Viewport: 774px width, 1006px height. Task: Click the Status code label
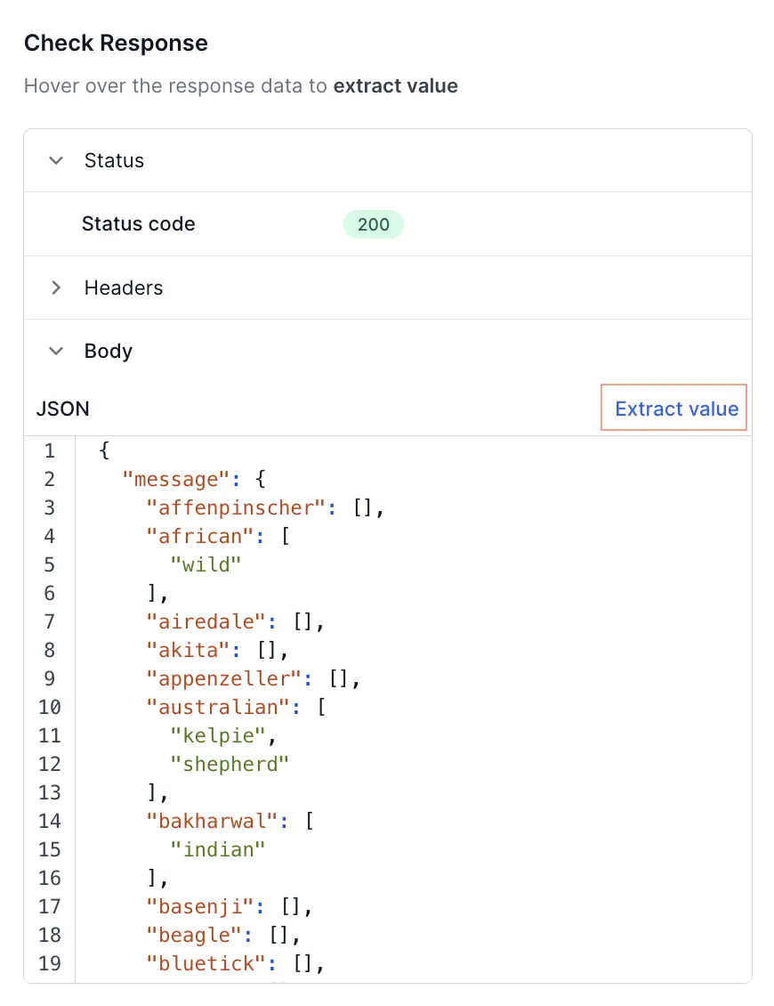click(x=139, y=224)
